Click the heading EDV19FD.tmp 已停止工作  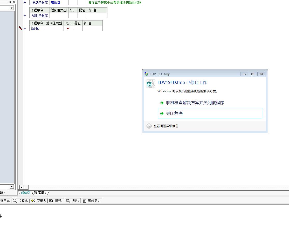(x=182, y=82)
